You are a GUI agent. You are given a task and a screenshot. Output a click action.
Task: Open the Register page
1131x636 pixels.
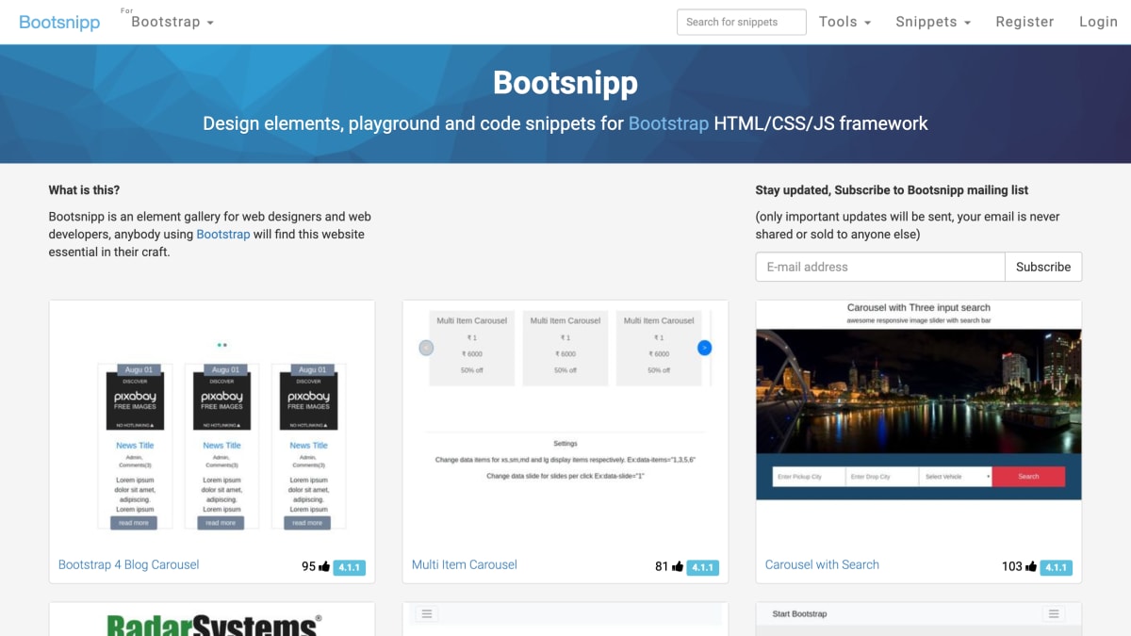1024,22
